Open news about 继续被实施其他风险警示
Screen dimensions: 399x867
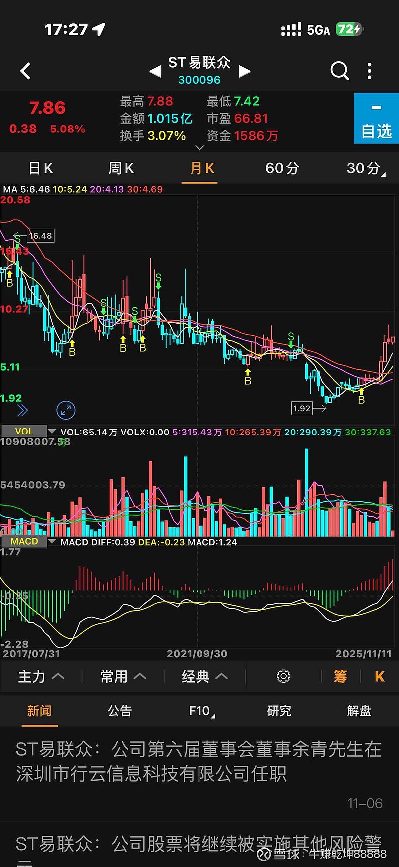(x=199, y=845)
